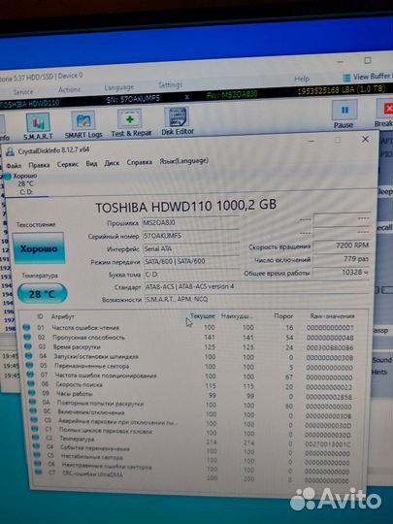Click status icon for attribute C7 row
Viewport: 393px width, 524px height.
pos(39,473)
